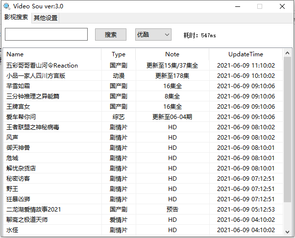
Task: Select the 水怪 entry
Action: (143, 230)
